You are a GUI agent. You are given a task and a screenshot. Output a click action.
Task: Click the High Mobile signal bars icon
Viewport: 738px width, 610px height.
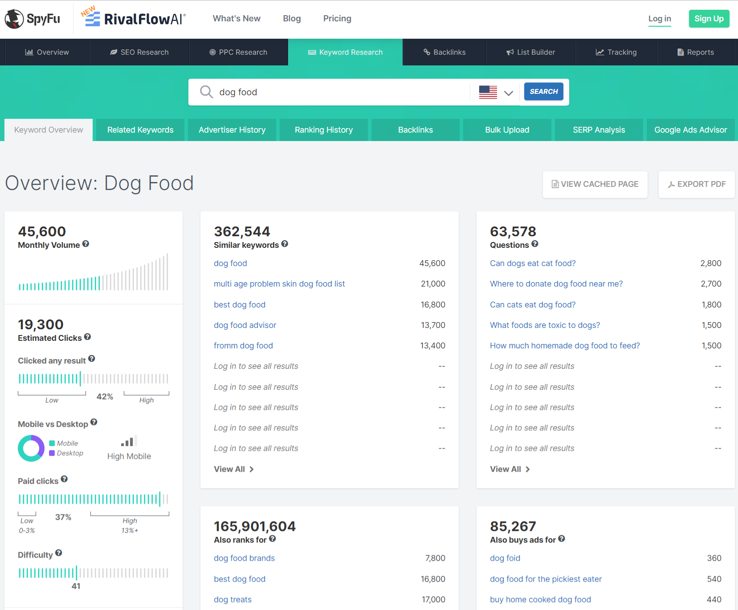pos(129,441)
